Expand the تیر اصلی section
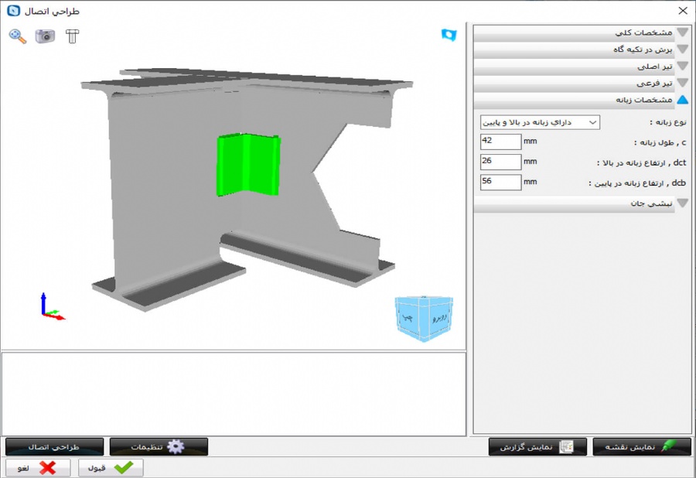The width and height of the screenshot is (696, 478). (581, 67)
